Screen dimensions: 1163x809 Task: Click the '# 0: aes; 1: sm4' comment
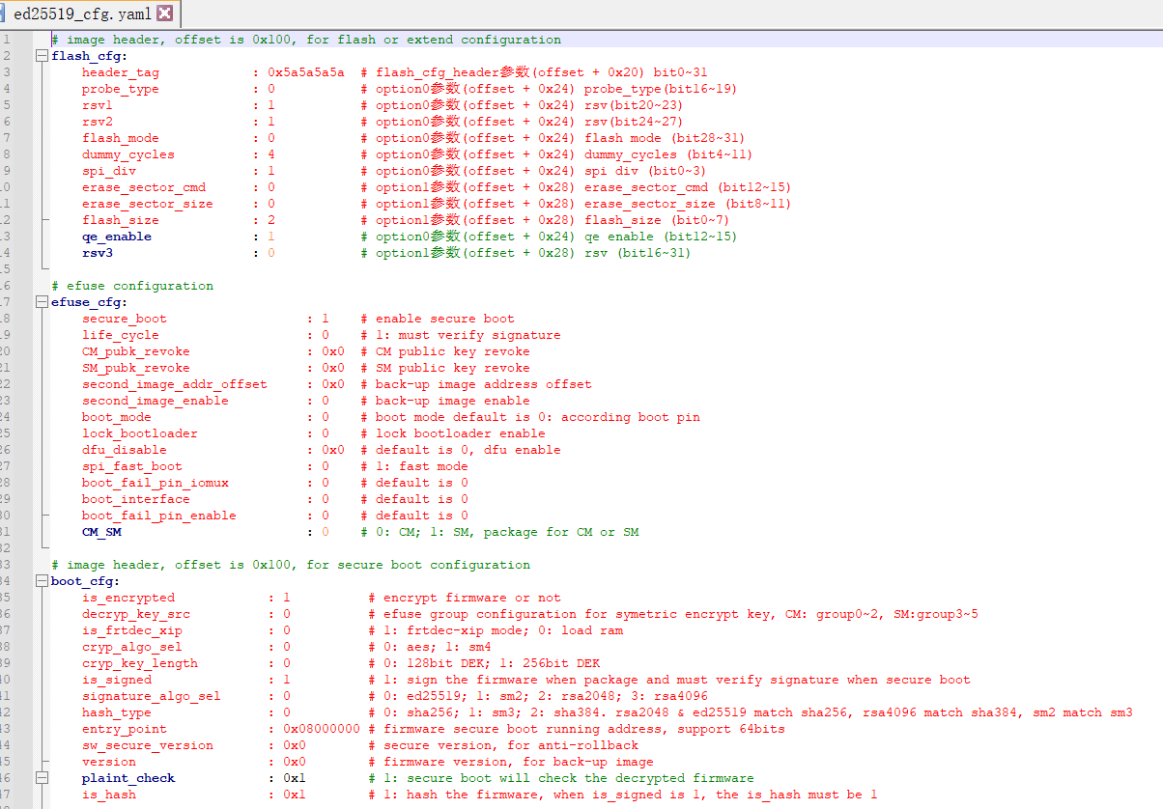pyautogui.click(x=430, y=647)
